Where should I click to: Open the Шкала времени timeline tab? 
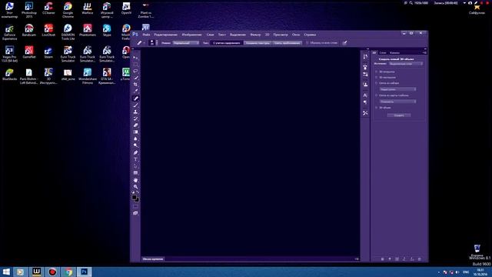153,259
